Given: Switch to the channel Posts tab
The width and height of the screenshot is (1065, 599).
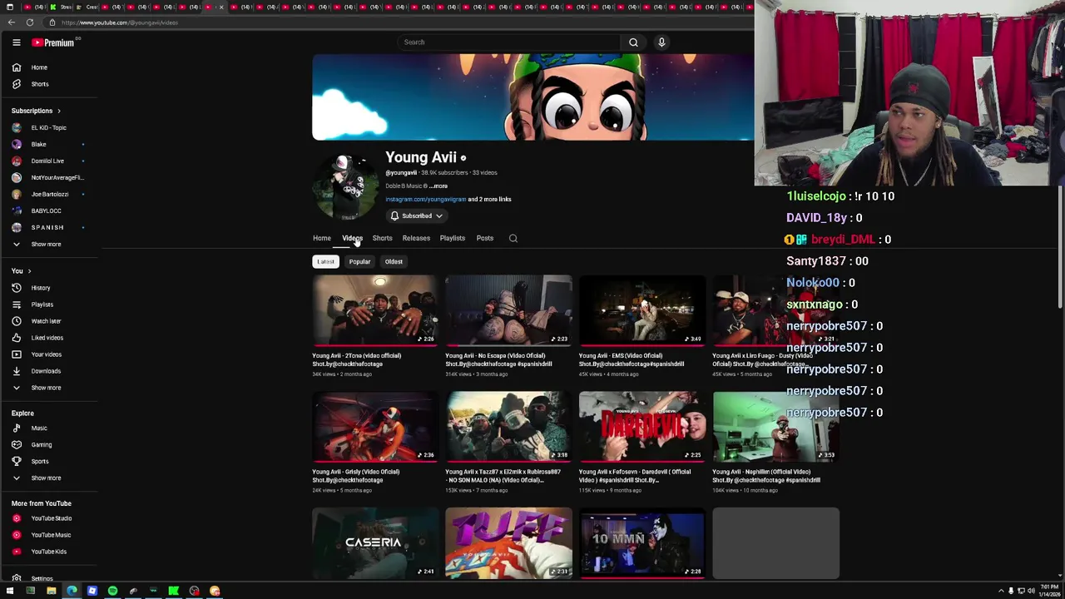Looking at the screenshot, I should [x=485, y=239].
